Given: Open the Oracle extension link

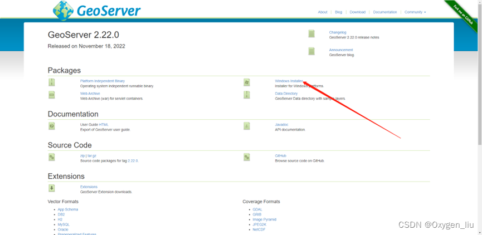Looking at the screenshot, I should pyautogui.click(x=63, y=229).
